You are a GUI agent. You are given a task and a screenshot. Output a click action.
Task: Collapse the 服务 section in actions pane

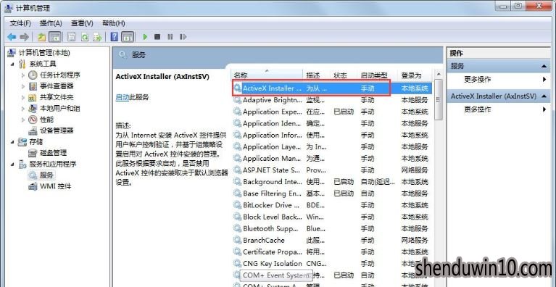[x=544, y=66]
